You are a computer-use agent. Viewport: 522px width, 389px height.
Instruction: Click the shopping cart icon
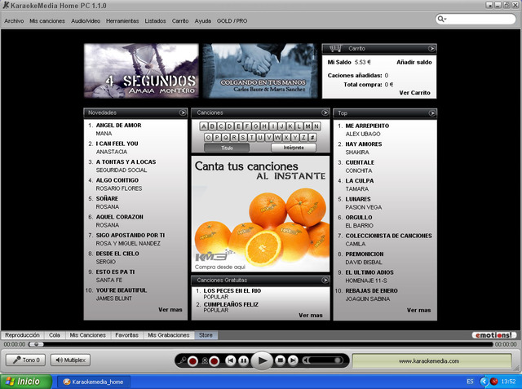(x=335, y=49)
